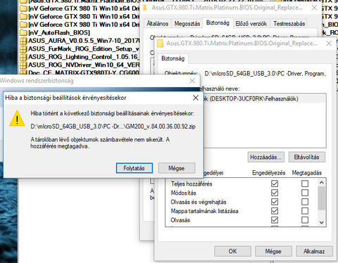338x263 pixels.
Task: Click the permissions list scroll-up arrow
Action: (x=322, y=182)
